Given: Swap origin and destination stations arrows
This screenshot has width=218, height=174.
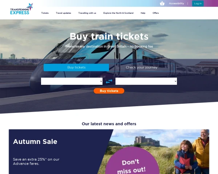Looking at the screenshot, I should tap(109, 81).
